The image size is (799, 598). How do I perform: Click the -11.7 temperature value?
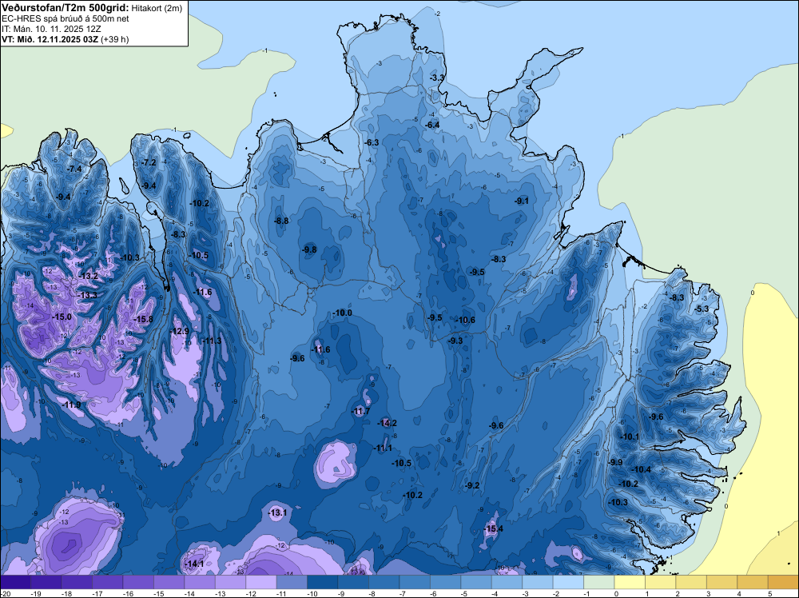point(361,411)
